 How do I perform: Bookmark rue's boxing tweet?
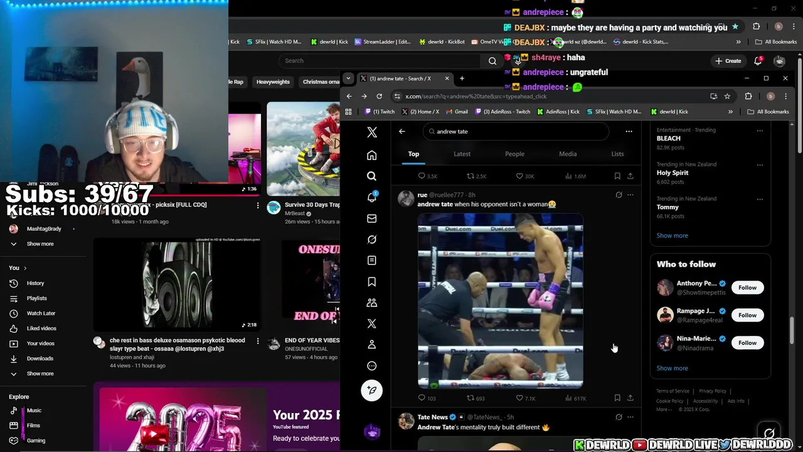[x=617, y=398]
